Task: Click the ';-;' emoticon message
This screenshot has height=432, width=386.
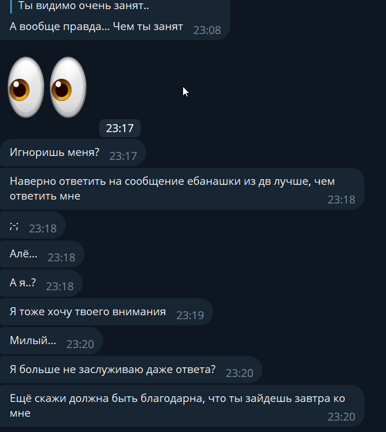Action: tap(32, 226)
